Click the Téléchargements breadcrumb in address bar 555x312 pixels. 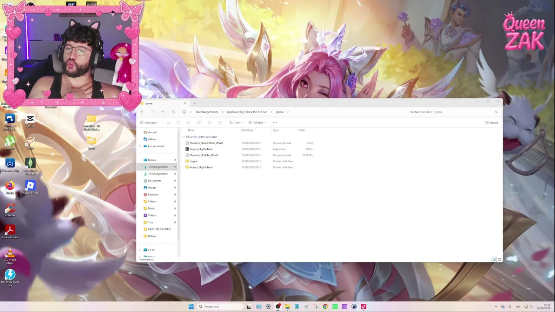207,112
